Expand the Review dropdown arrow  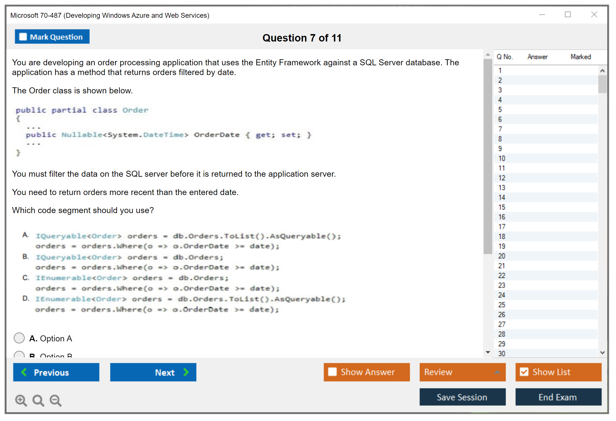pos(497,372)
